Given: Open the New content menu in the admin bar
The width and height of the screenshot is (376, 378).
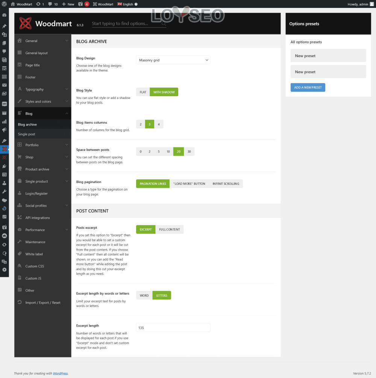Looking at the screenshot, I should click(x=68, y=4).
